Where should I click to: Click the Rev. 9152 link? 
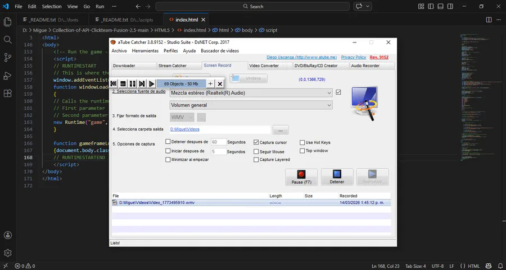pyautogui.click(x=379, y=57)
